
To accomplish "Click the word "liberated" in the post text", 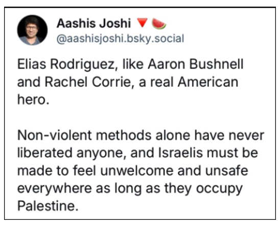I will click(x=44, y=153).
